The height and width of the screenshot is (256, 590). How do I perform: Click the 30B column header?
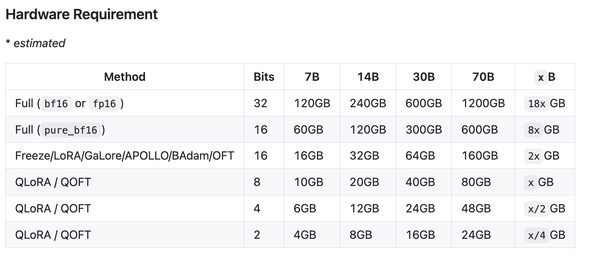click(423, 77)
